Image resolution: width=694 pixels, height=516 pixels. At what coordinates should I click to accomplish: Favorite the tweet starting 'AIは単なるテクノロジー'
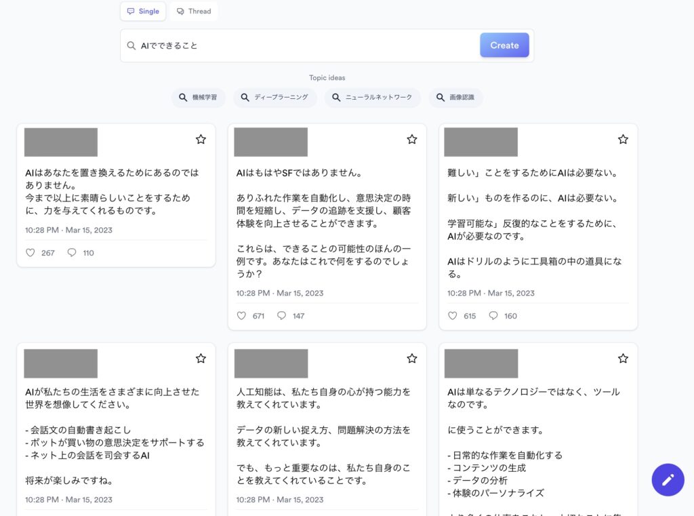[623, 358]
